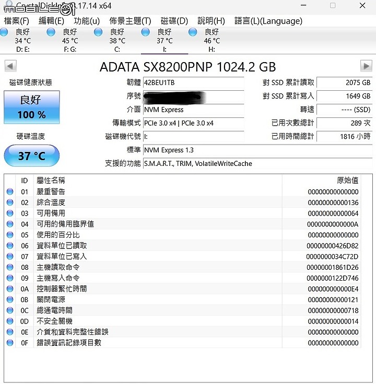376x384 pixels.
Task: Click the transfer mode field PCIe 3.0 x4
Action: (193, 123)
